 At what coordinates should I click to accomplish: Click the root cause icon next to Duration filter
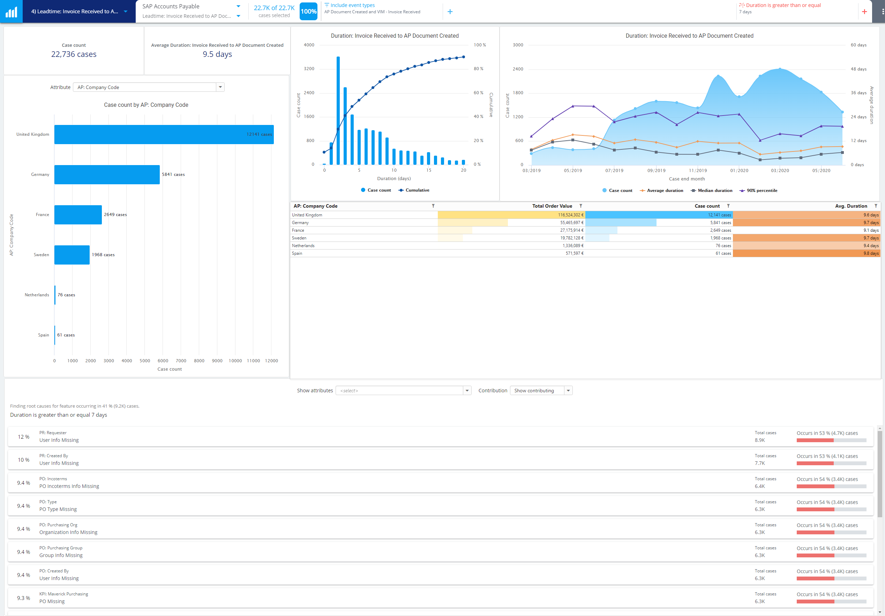pyautogui.click(x=742, y=5)
